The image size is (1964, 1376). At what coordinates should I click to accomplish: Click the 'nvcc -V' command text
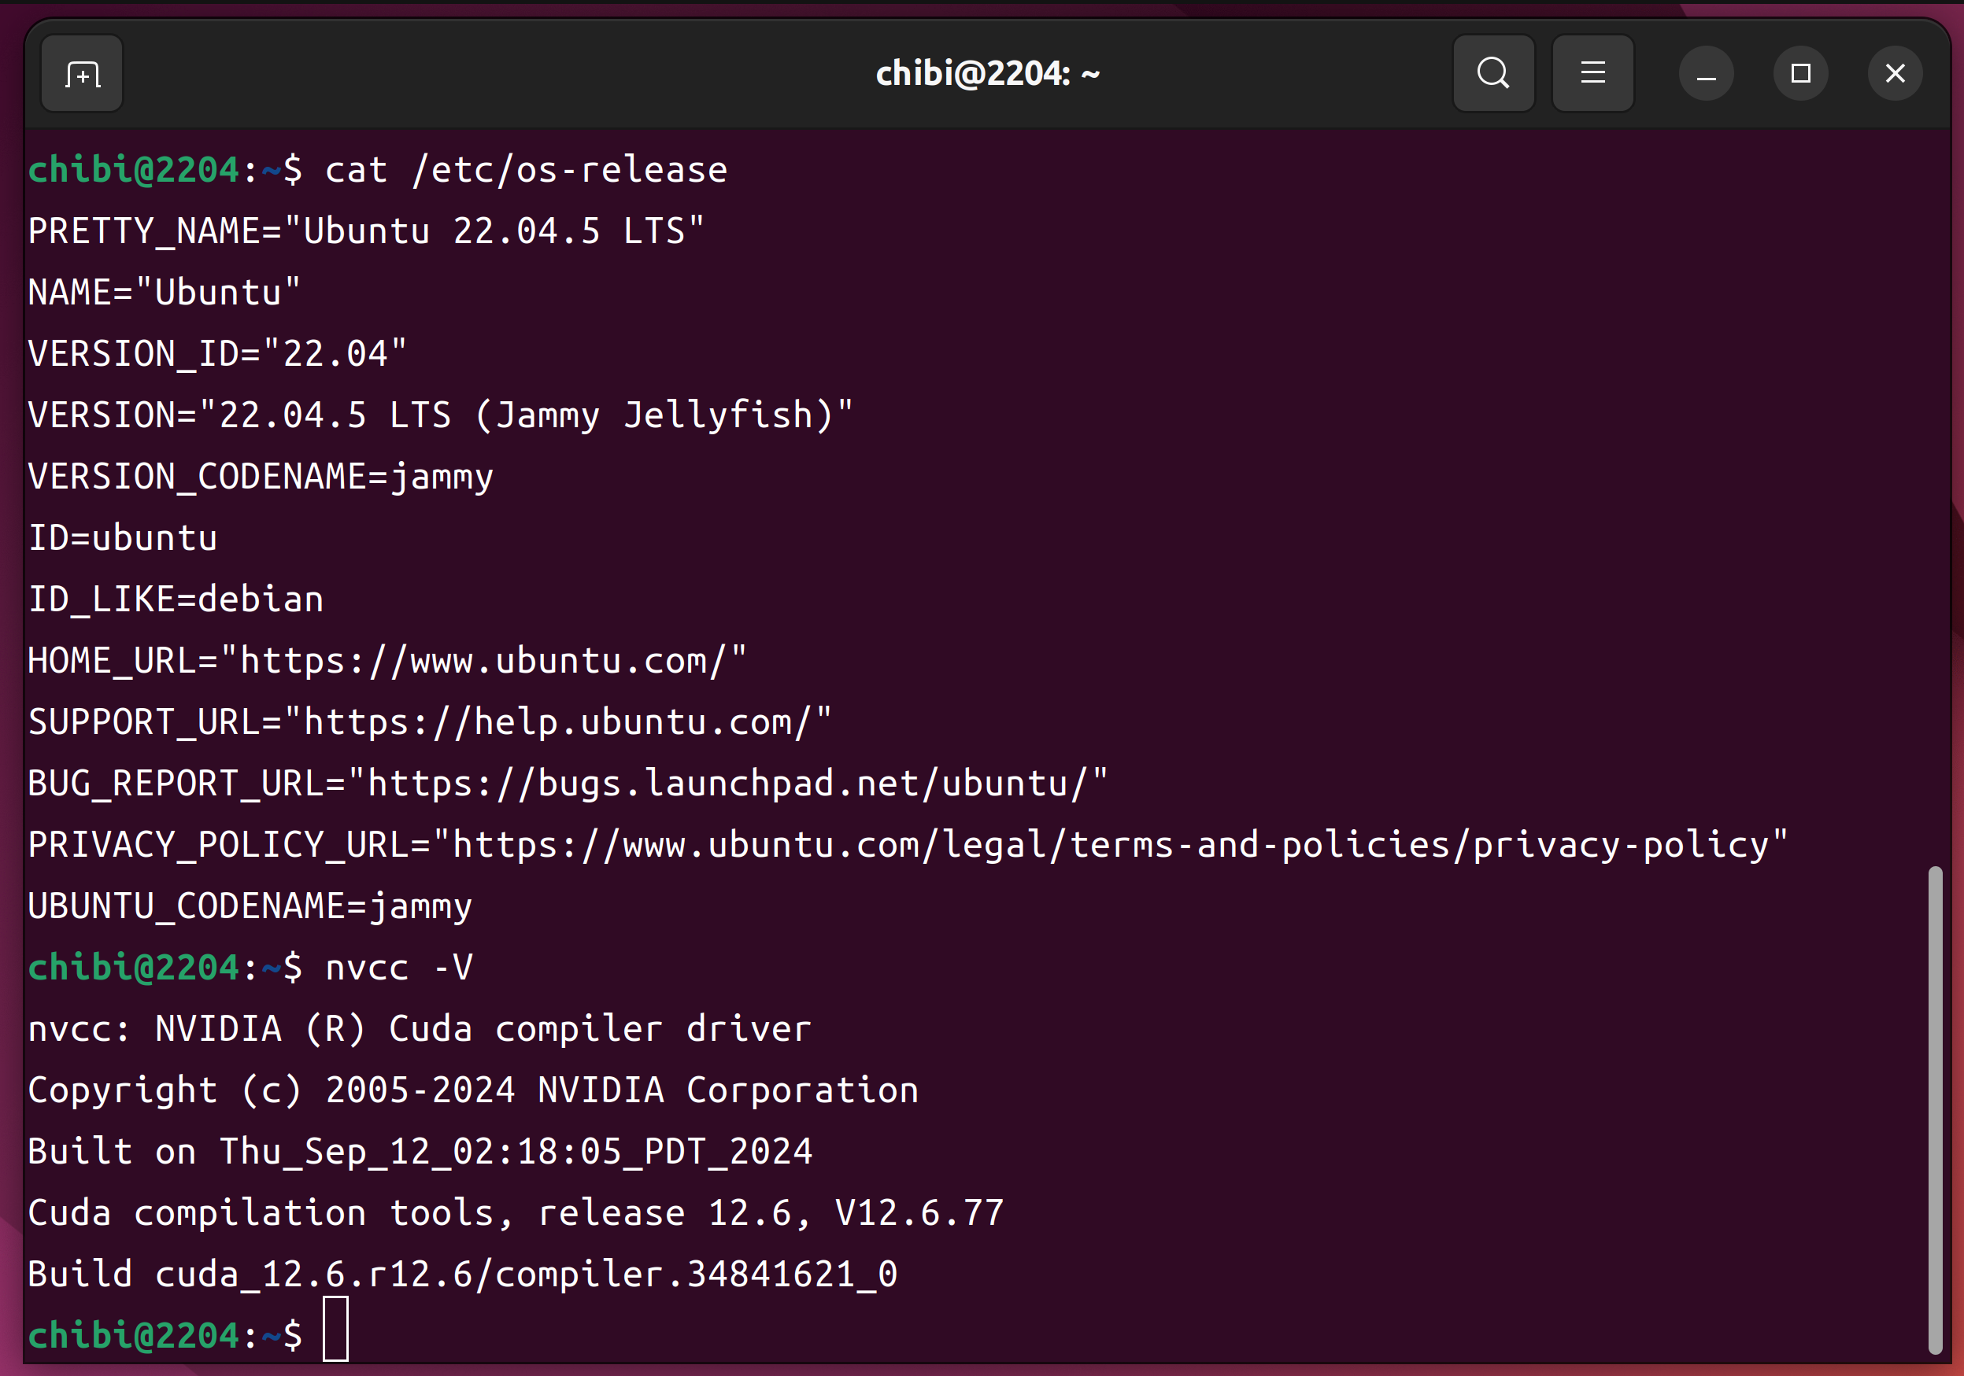398,968
